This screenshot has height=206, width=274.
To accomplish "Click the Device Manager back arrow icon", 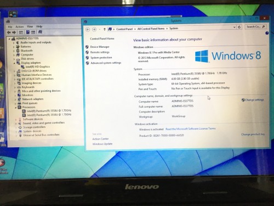I will point(9,32).
